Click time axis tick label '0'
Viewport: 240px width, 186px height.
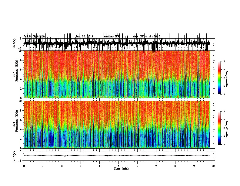point(24,166)
